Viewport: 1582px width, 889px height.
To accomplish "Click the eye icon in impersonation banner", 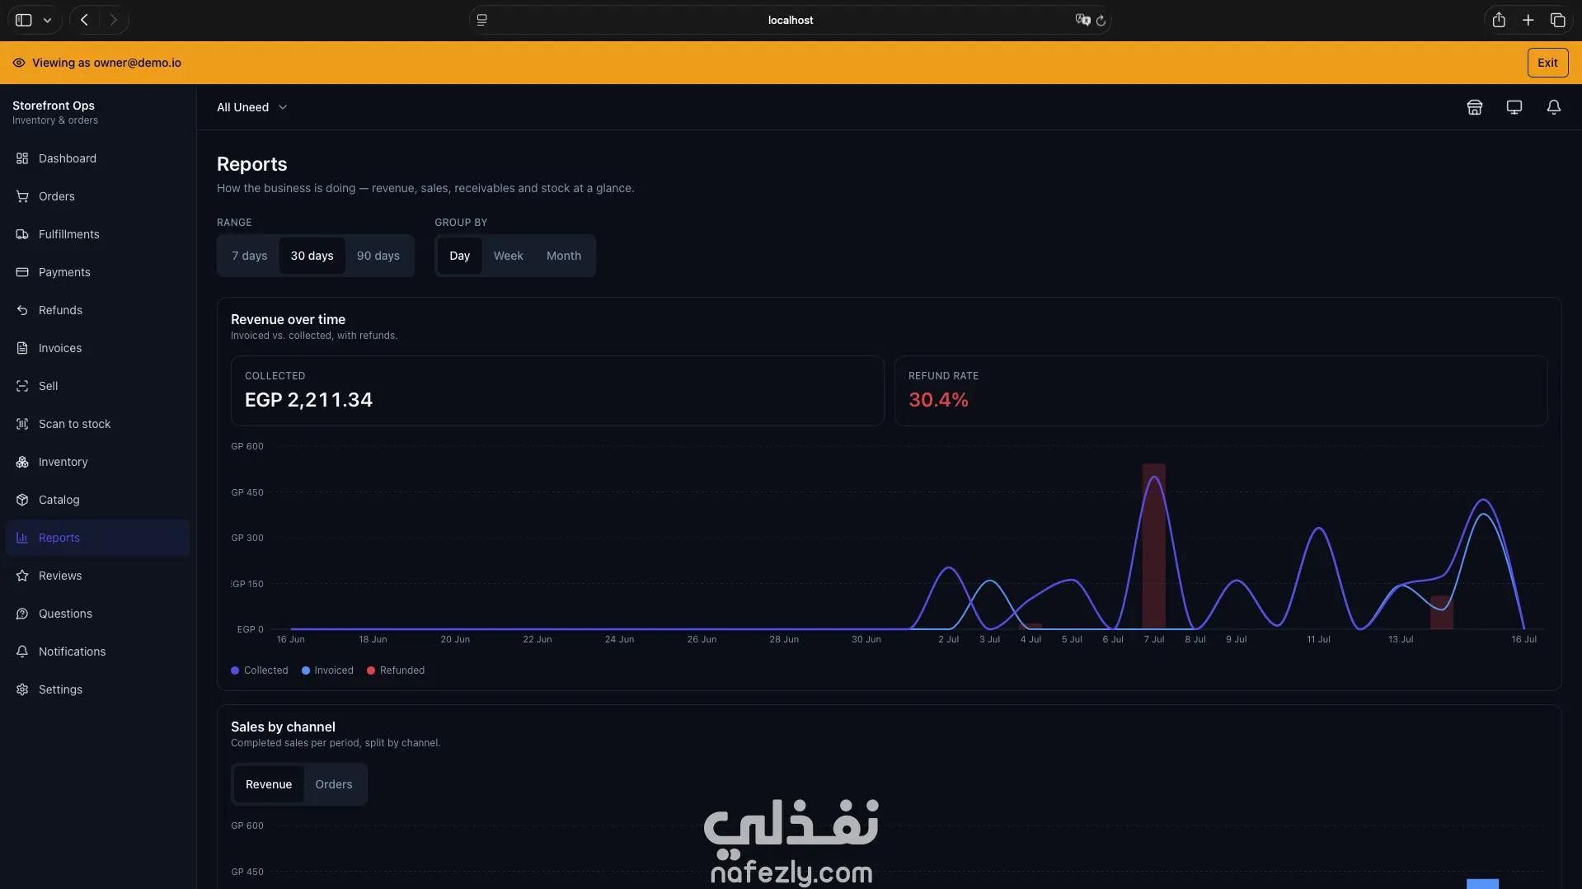I will [19, 63].
